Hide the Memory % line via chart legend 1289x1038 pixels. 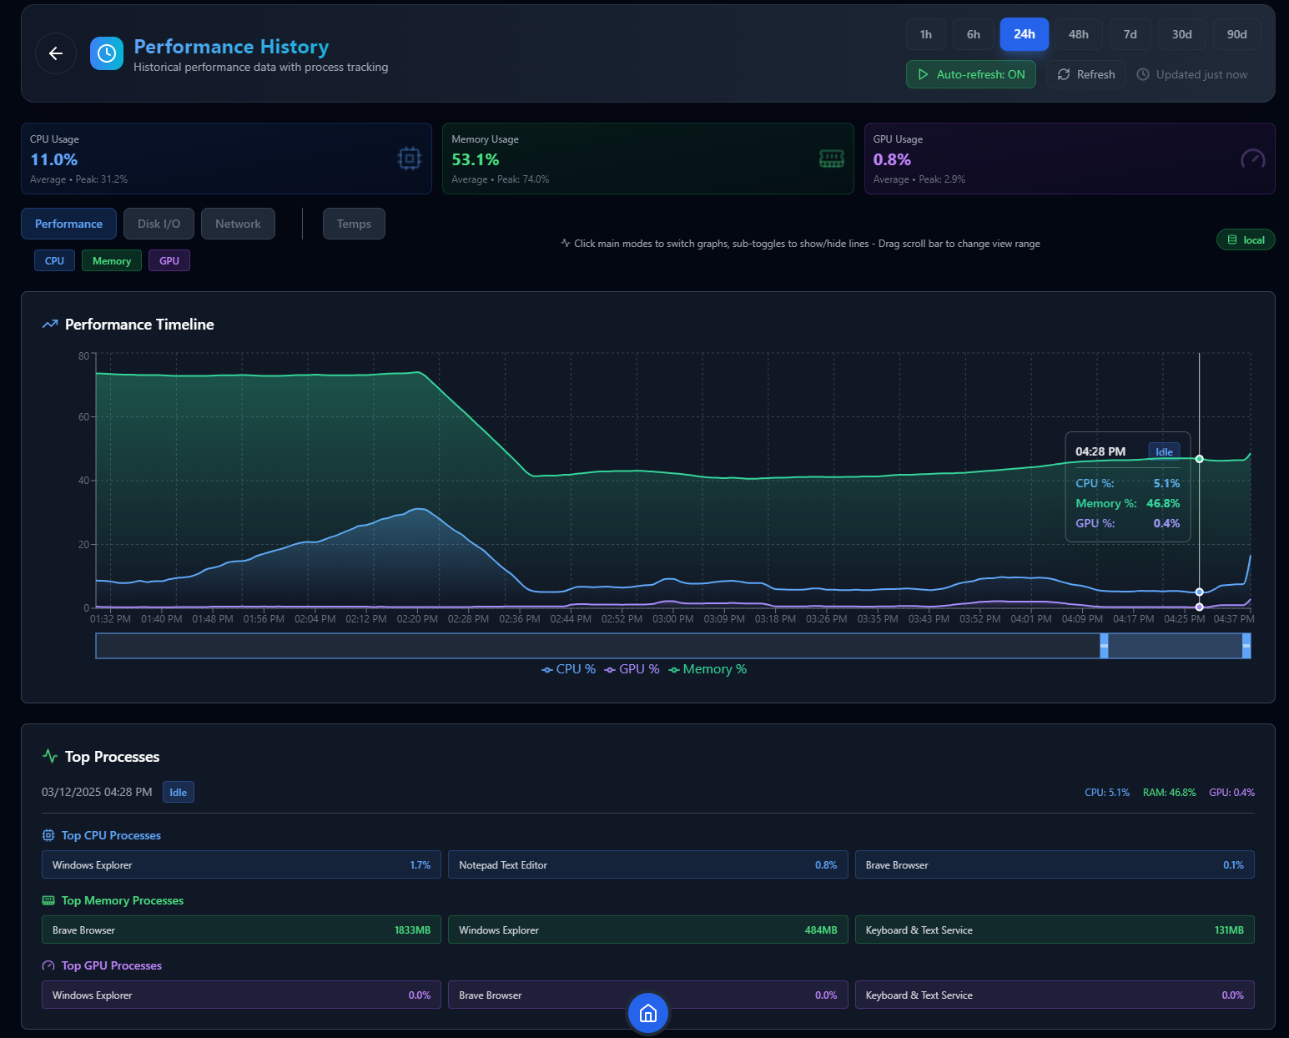tap(707, 668)
